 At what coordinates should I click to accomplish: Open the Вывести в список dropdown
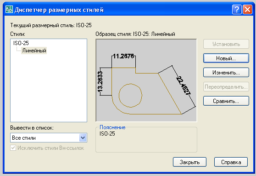(49, 138)
